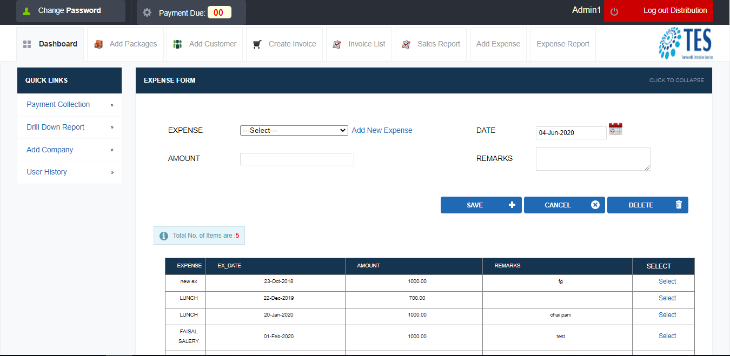Screen dimensions: 730x356
Task: Open the Expense Report tab
Action: [563, 44]
